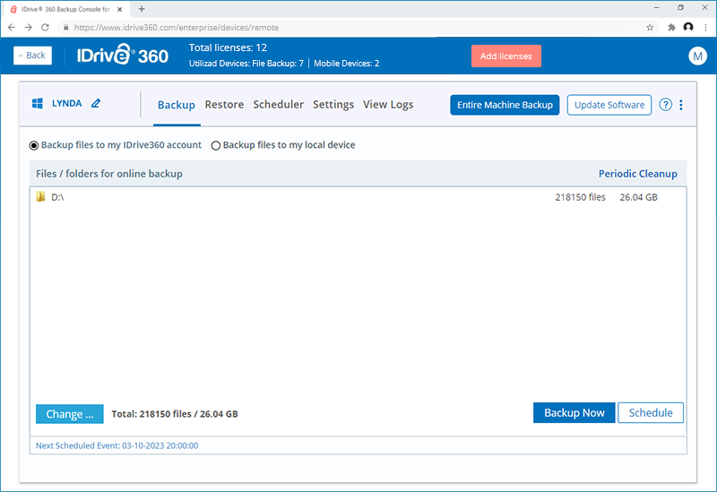
Task: Click the M user avatar icon
Action: click(697, 56)
